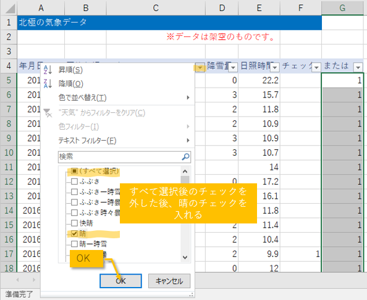Click the ※データは架空のものです。 note
This screenshot has width=367, height=300.
[221, 36]
